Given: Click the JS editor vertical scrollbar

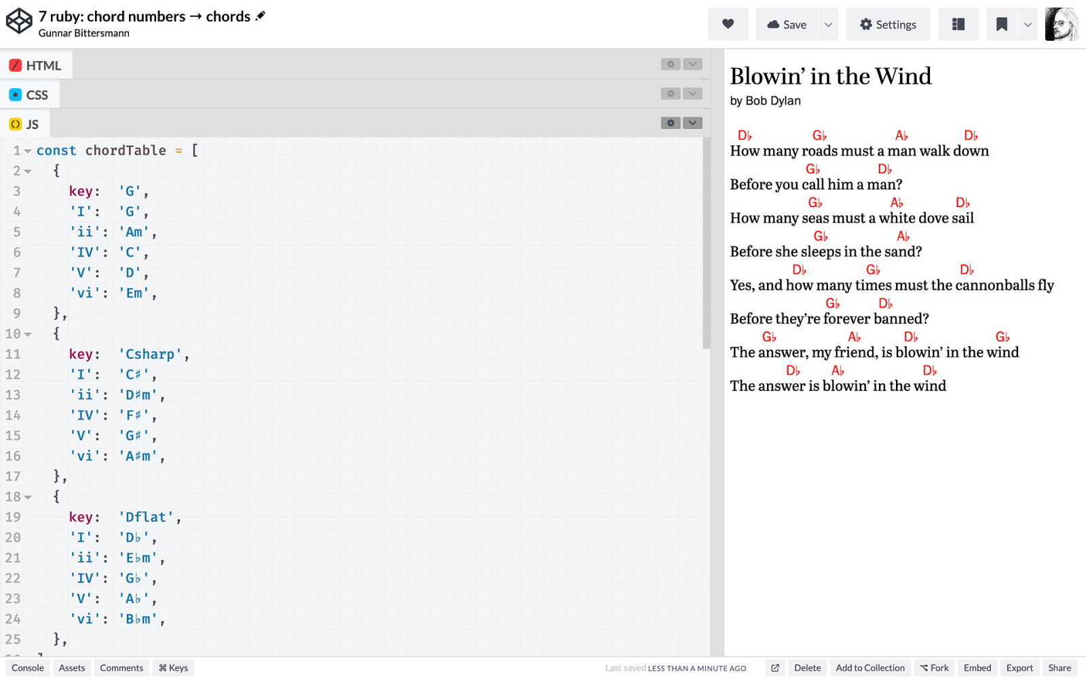Looking at the screenshot, I should coord(707,244).
